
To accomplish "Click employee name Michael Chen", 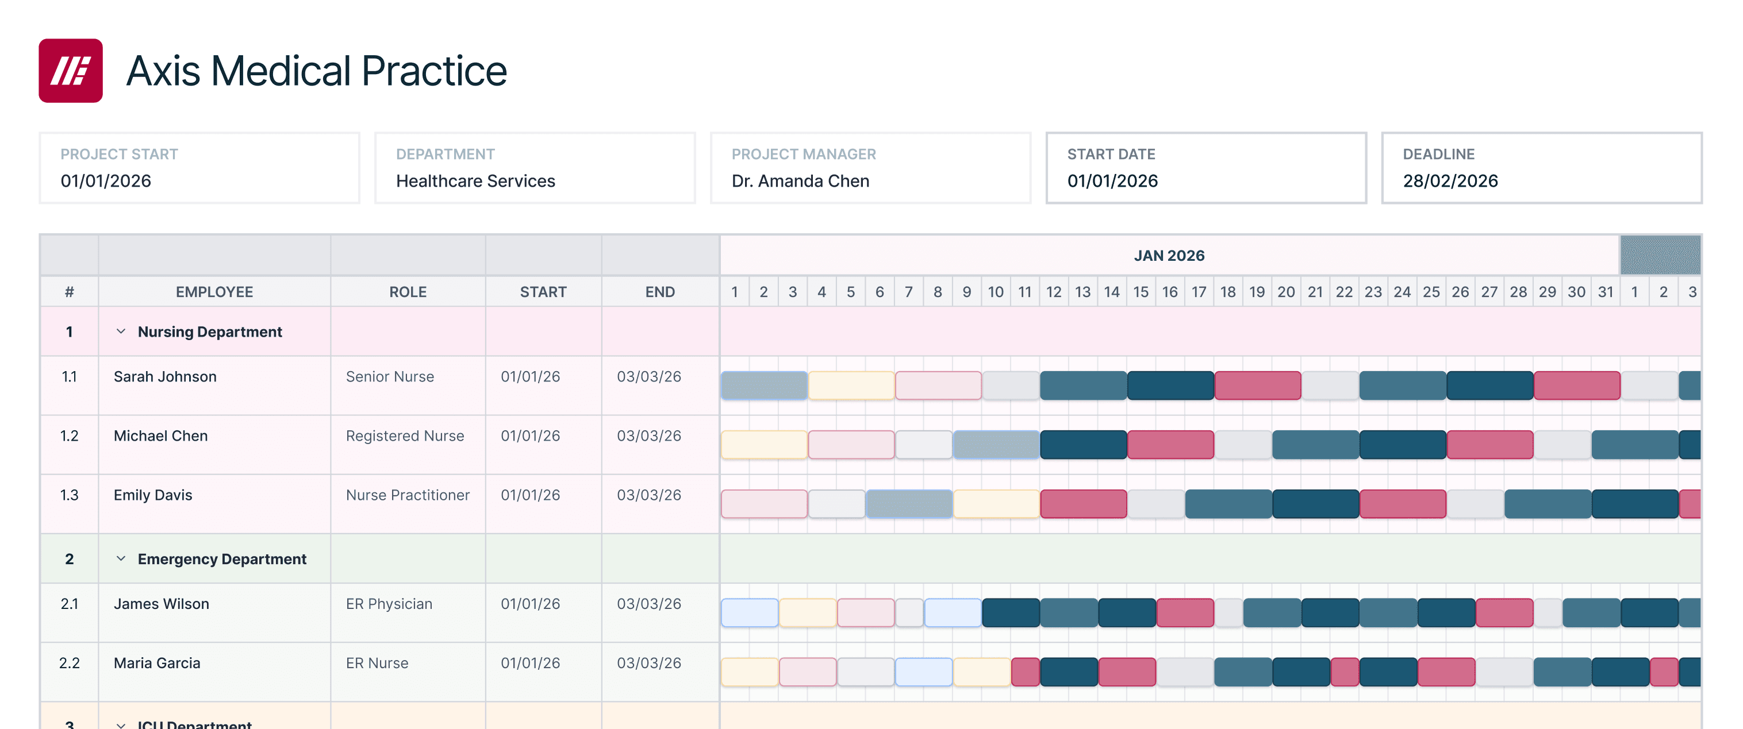I will point(160,436).
